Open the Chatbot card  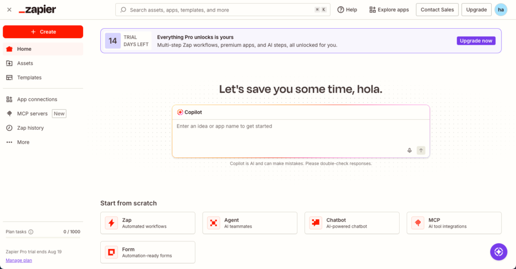352,223
